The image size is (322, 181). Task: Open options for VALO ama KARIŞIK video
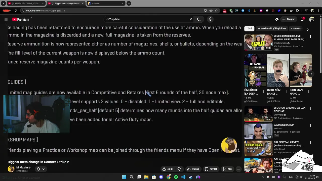click(310, 125)
